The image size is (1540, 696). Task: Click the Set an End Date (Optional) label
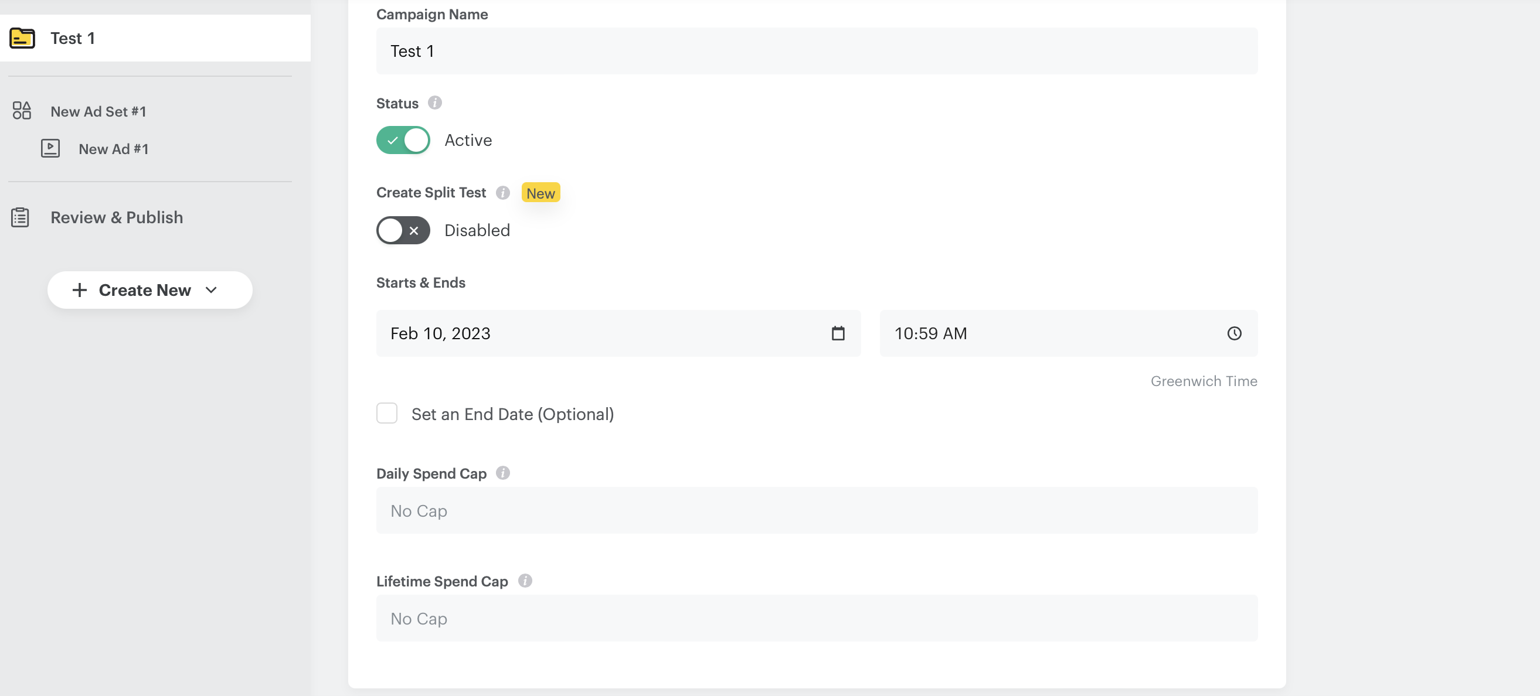pos(512,414)
